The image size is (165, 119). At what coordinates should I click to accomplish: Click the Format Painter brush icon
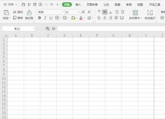(29, 13)
